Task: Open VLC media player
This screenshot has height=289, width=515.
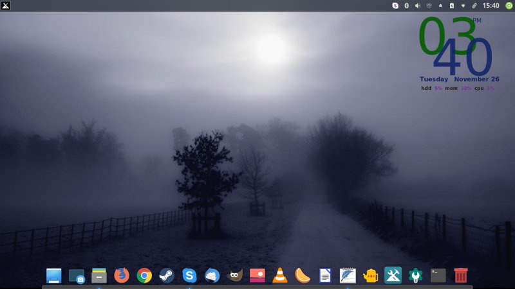Action: [280, 276]
